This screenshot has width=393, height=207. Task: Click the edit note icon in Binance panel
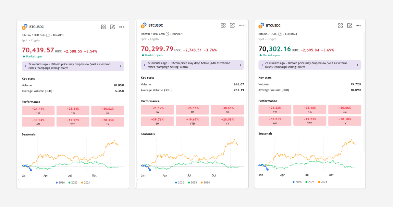click(x=112, y=27)
